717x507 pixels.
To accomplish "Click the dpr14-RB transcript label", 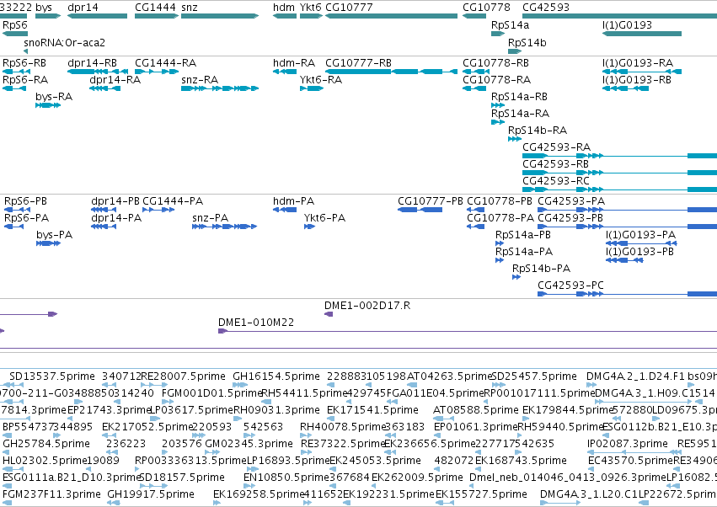I will click(93, 62).
